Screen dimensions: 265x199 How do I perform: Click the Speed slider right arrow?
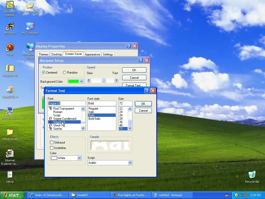click(x=116, y=80)
